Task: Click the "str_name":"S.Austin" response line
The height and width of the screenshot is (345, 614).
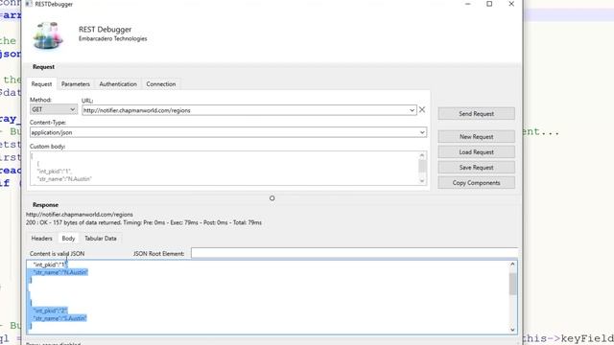Action: coord(59,318)
